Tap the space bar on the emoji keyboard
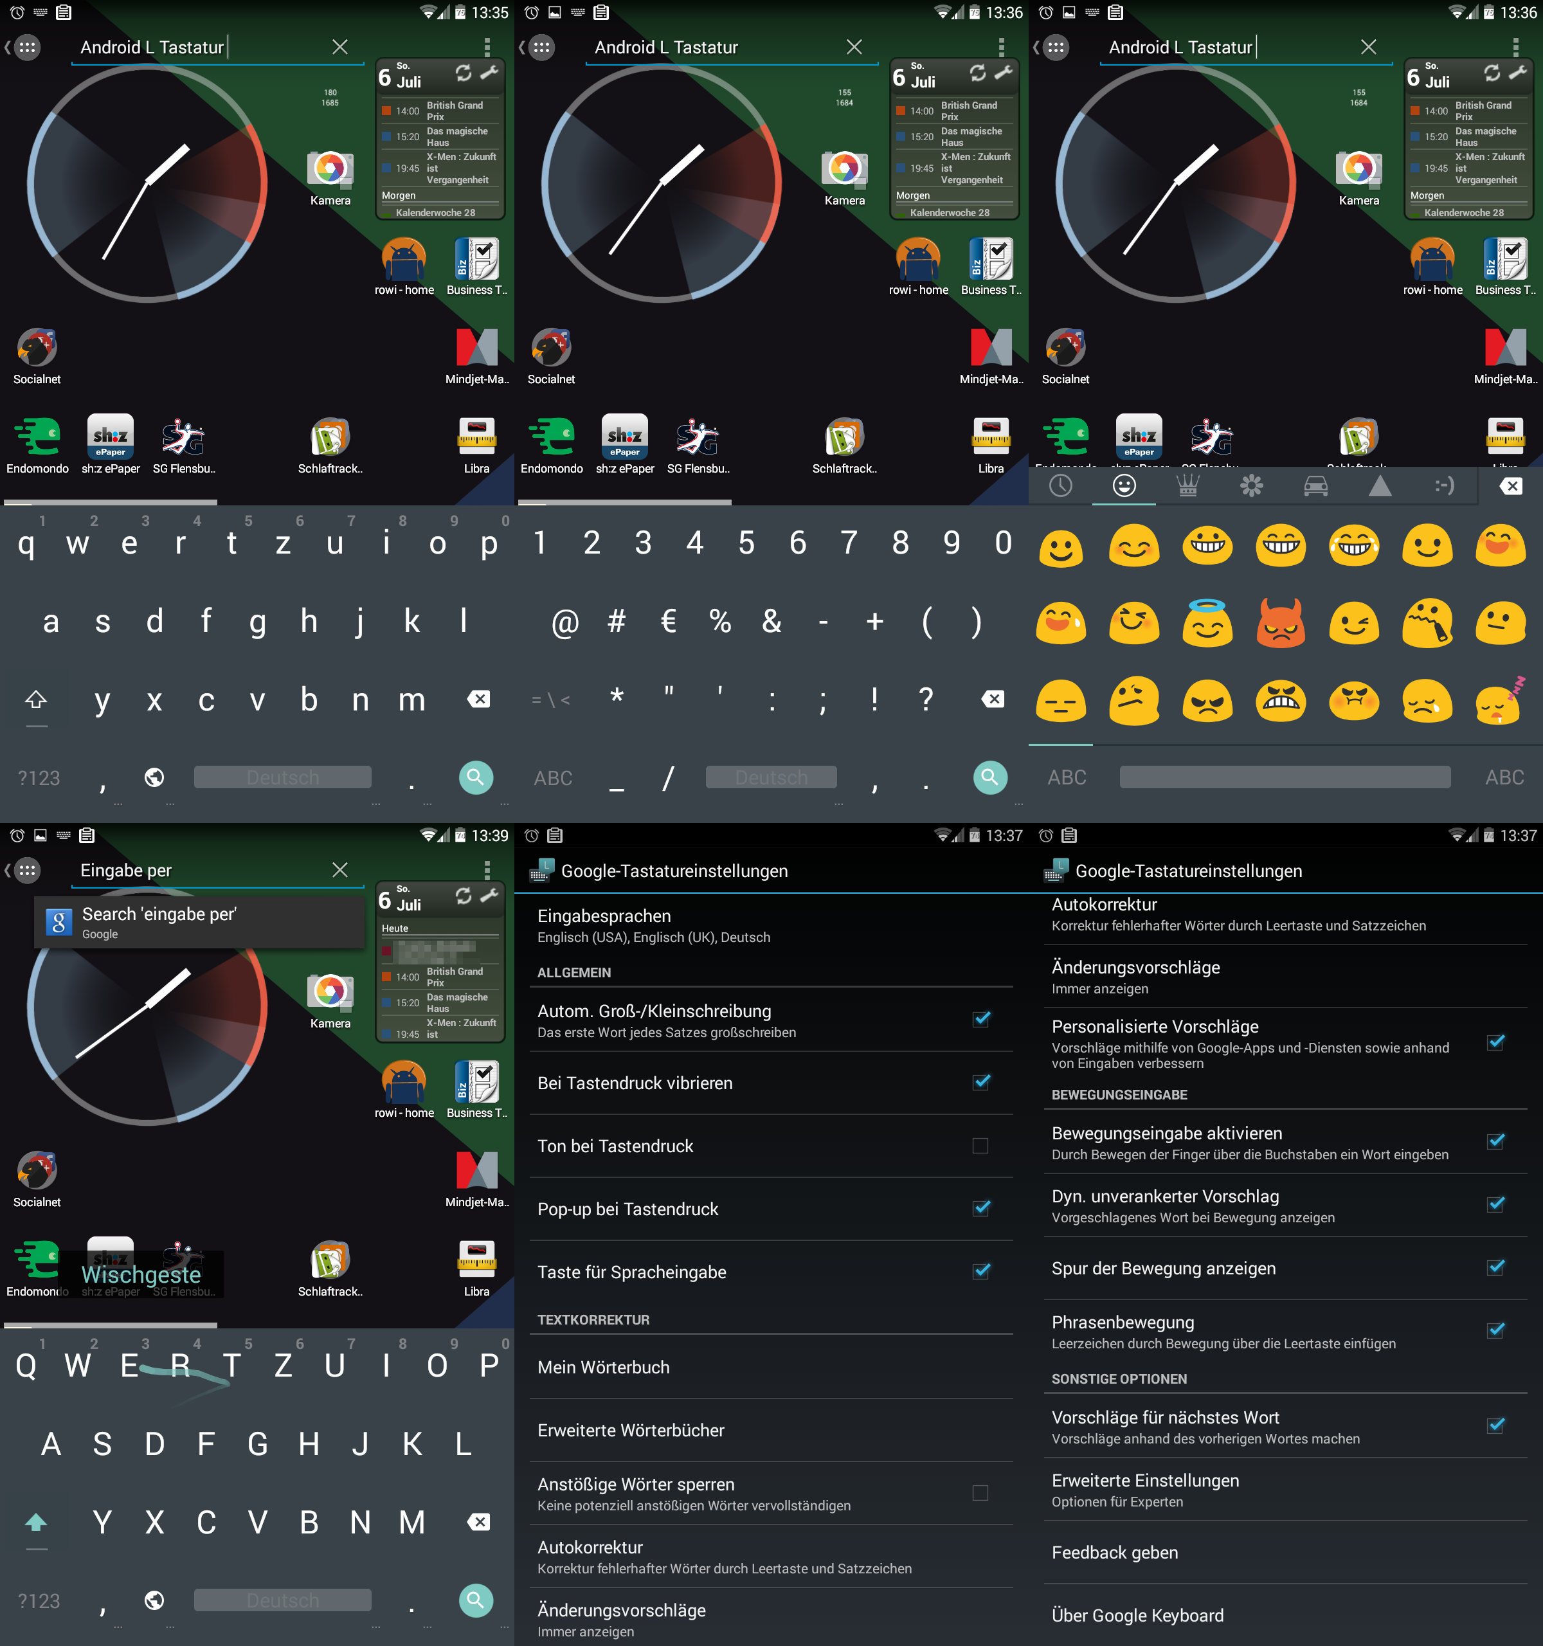The image size is (1543, 1646). (1285, 777)
